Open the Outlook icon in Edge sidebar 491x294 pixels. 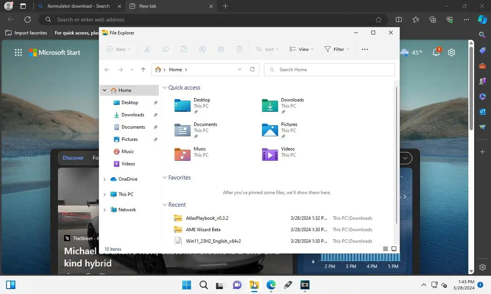(483, 112)
